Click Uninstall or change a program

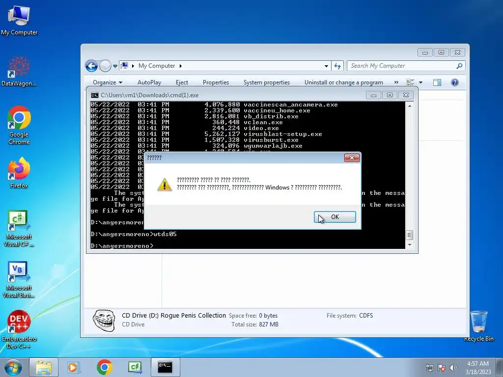tap(343, 82)
